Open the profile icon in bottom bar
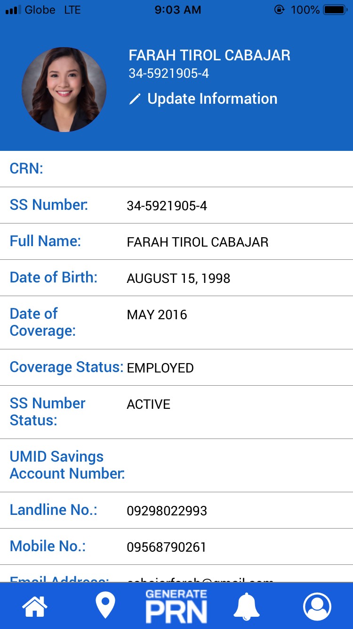353x629 pixels. (317, 606)
